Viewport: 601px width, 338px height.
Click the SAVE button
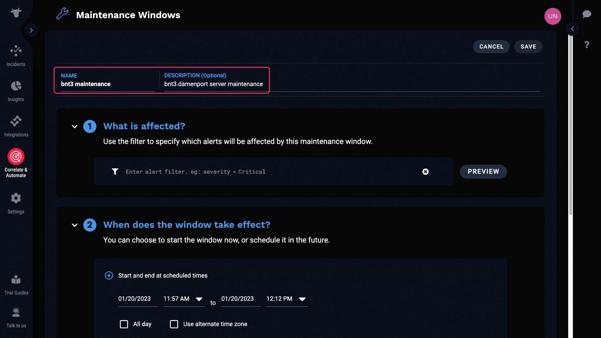[x=528, y=47]
